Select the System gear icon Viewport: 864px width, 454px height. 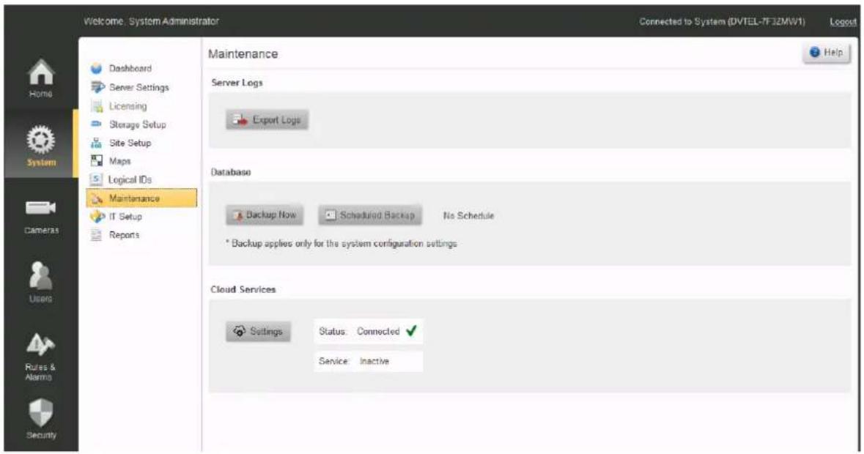click(x=41, y=140)
